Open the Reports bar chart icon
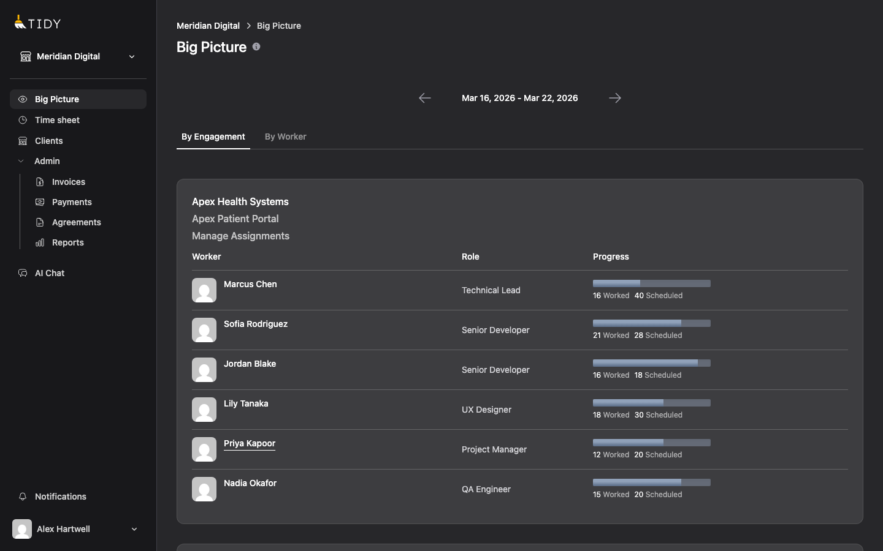 [x=39, y=242]
